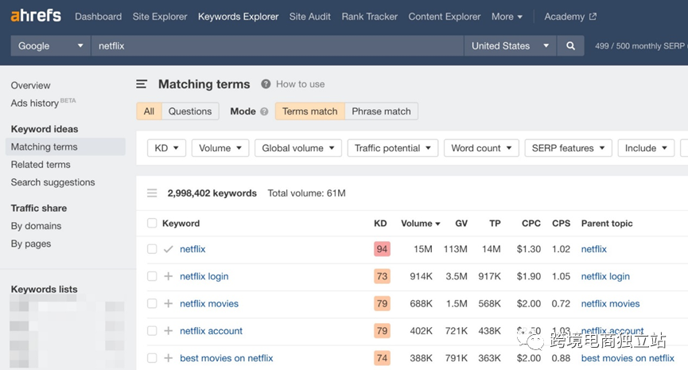Open Rank Tracker in top navigation
This screenshot has height=370, width=688.
point(369,17)
